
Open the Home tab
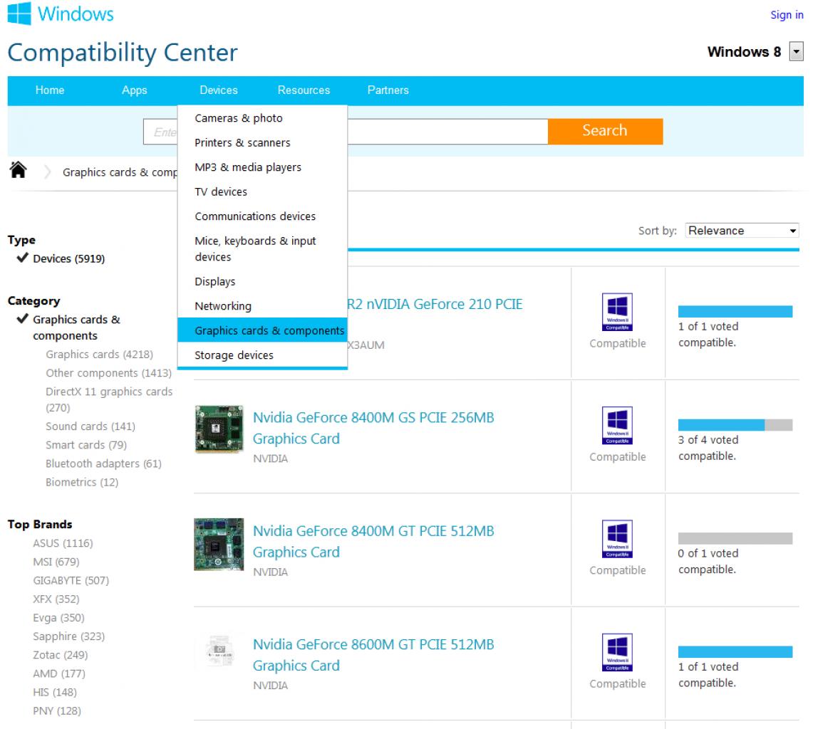(50, 90)
